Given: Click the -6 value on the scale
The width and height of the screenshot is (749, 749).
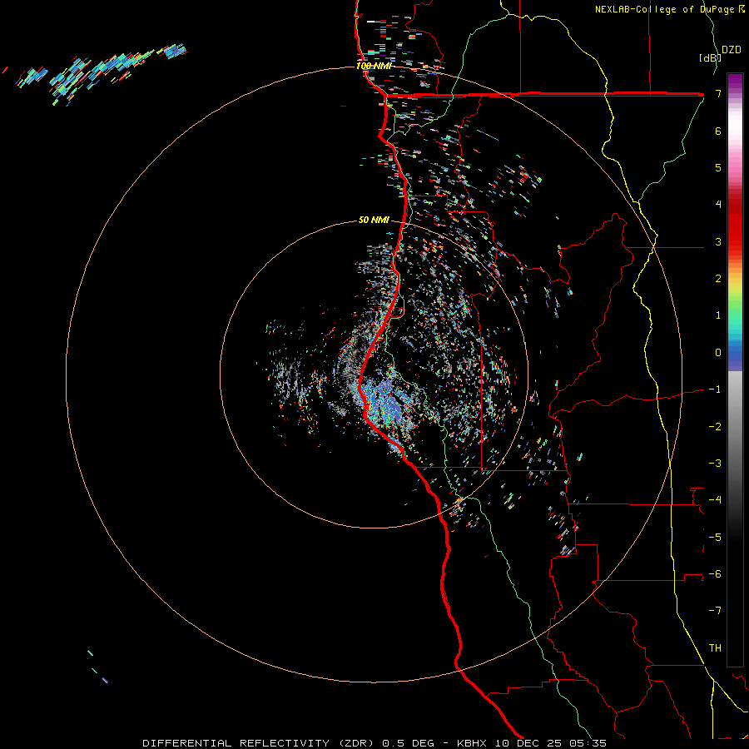Looking at the screenshot, I should pyautogui.click(x=715, y=574).
